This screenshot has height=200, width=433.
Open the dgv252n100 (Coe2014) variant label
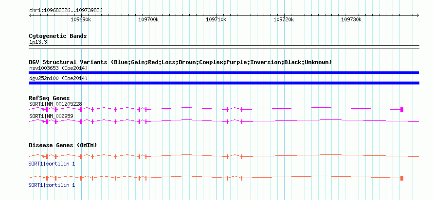coord(58,79)
